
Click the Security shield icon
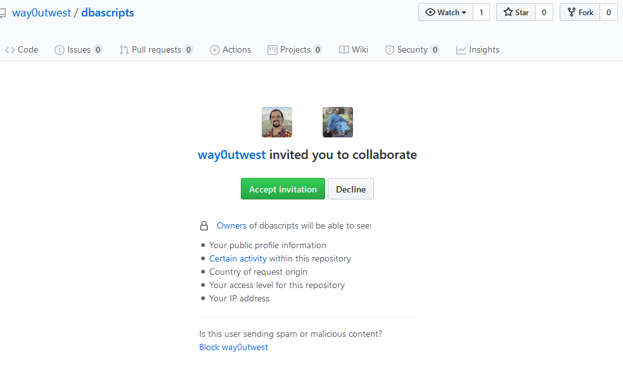tap(389, 50)
